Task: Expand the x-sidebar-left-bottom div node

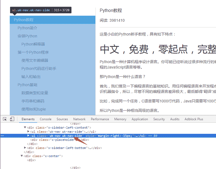Action: coord(25,148)
